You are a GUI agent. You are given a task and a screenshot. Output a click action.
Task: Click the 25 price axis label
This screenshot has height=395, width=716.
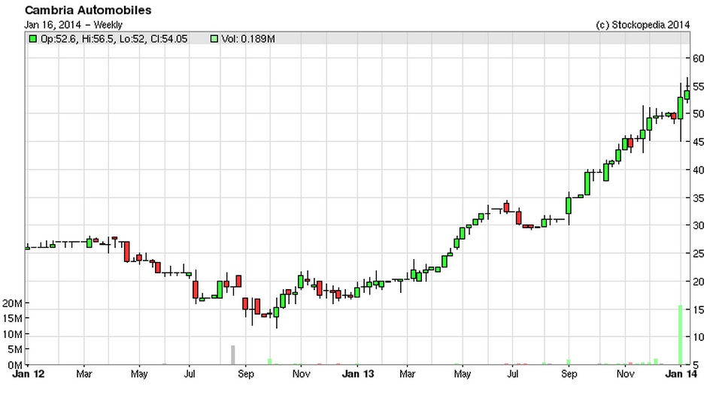pyautogui.click(x=698, y=254)
